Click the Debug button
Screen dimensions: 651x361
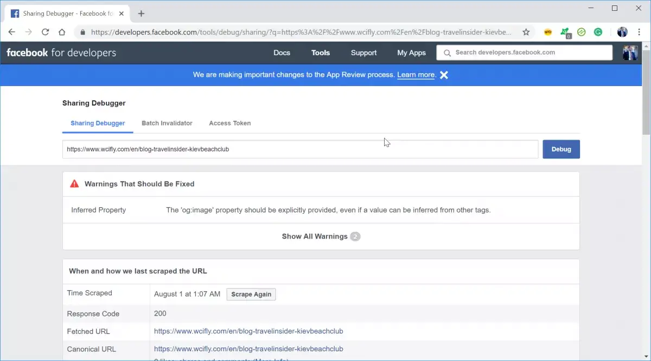[x=561, y=149]
